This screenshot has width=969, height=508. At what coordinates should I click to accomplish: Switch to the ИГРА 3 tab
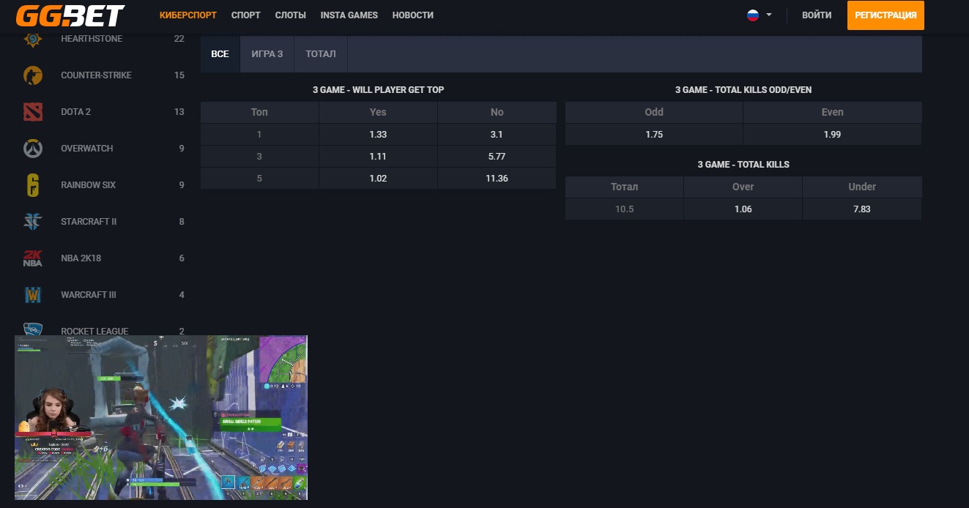click(x=267, y=54)
